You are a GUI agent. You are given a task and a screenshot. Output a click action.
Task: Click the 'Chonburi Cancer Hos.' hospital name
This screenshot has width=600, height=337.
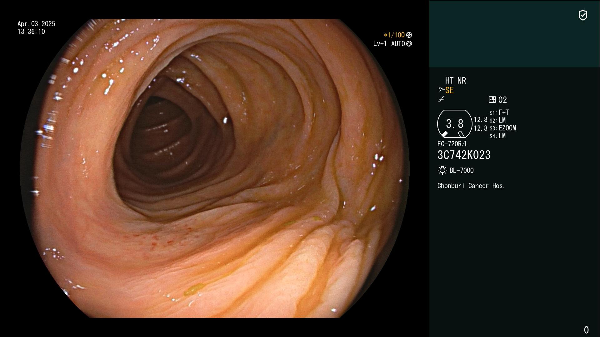(x=471, y=186)
